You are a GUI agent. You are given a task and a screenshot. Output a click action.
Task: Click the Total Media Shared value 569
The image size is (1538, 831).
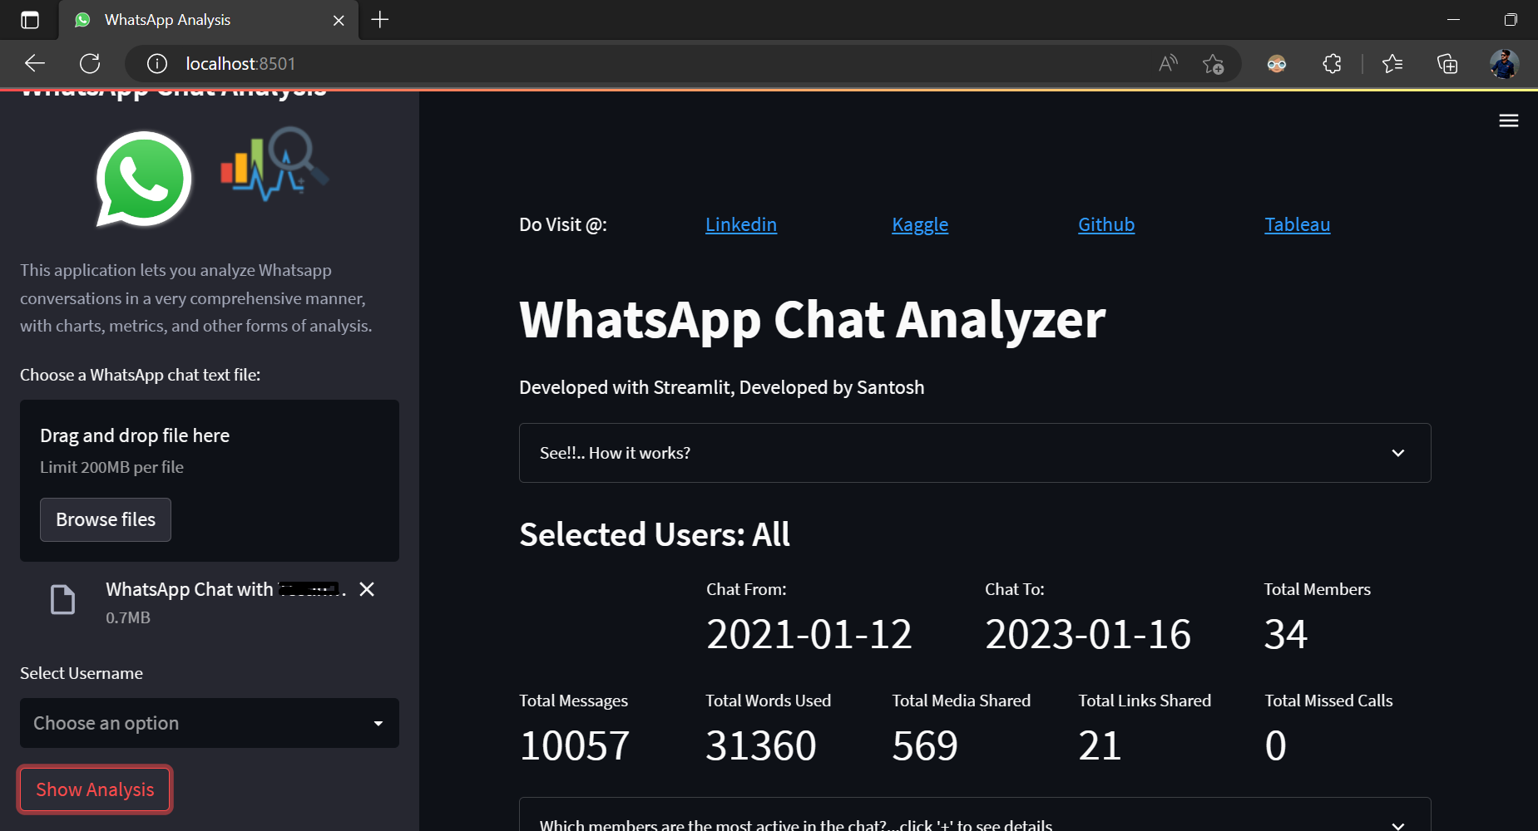point(925,745)
